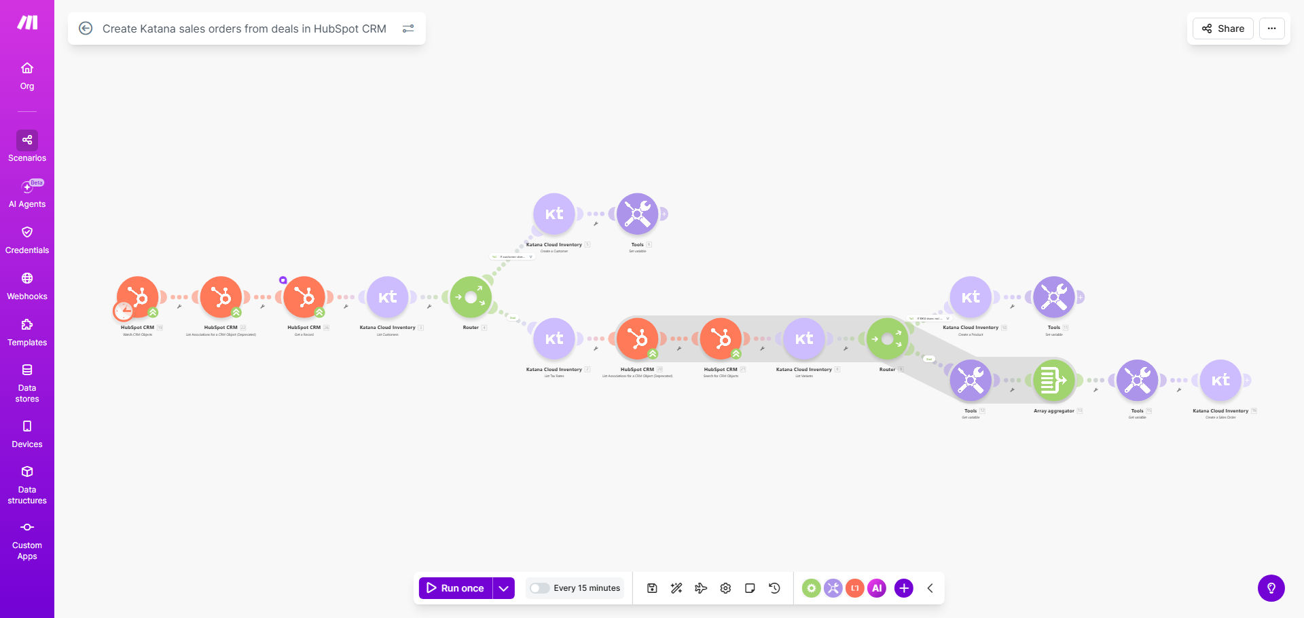Viewport: 1304px width, 618px height.
Task: Open the Array aggregator module
Action: point(1054,380)
